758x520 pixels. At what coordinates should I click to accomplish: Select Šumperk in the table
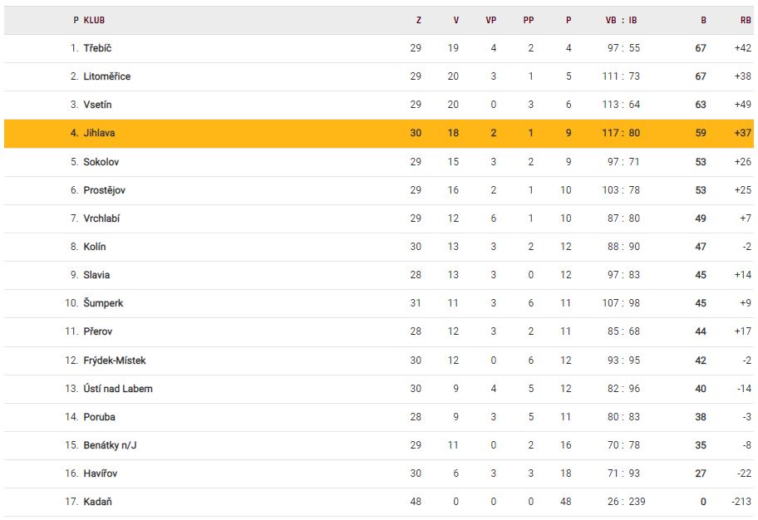103,303
